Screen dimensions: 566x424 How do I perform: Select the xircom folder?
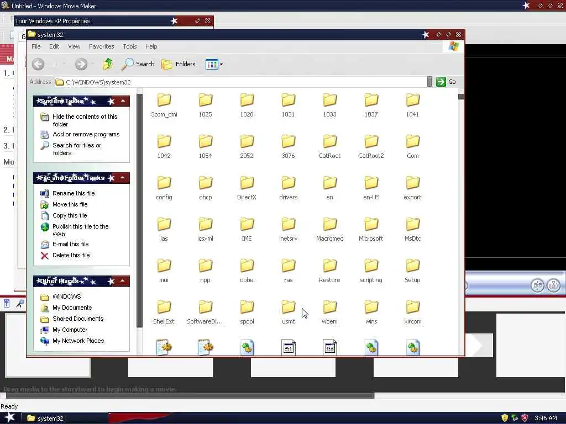click(x=412, y=312)
